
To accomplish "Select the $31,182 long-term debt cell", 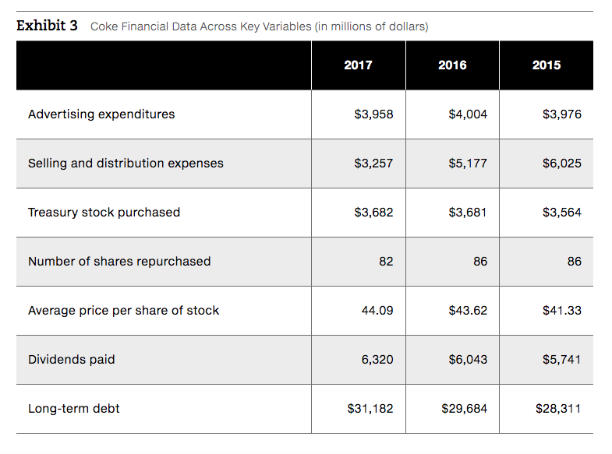I will pyautogui.click(x=370, y=409).
